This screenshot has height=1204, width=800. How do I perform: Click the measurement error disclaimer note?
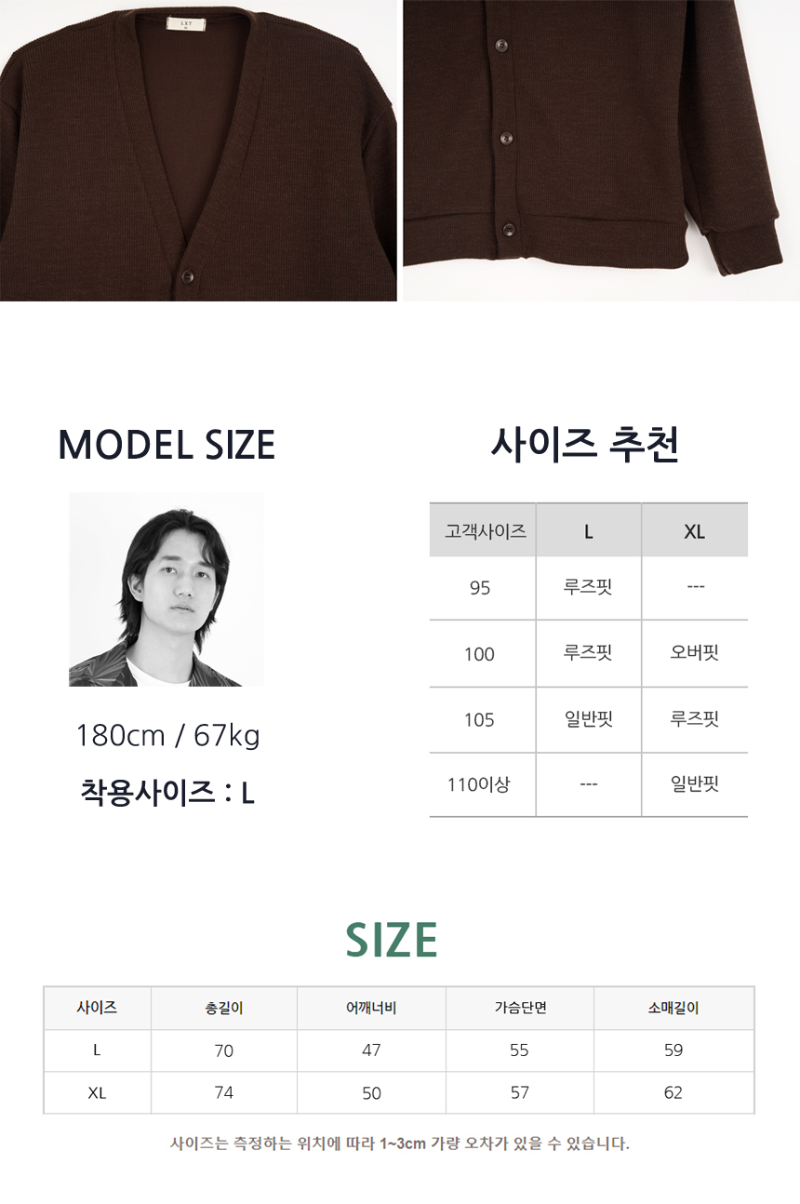click(x=400, y=1144)
